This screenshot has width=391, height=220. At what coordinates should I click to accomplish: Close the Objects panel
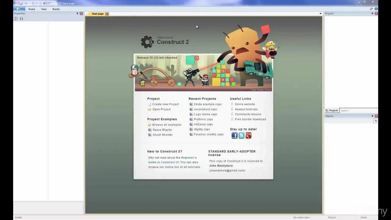pyautogui.click(x=376, y=116)
